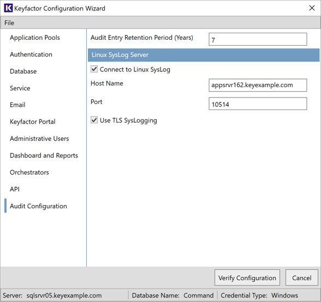Viewport: 321px width, 302px height.
Task: Open the File menu
Action: pyautogui.click(x=9, y=23)
